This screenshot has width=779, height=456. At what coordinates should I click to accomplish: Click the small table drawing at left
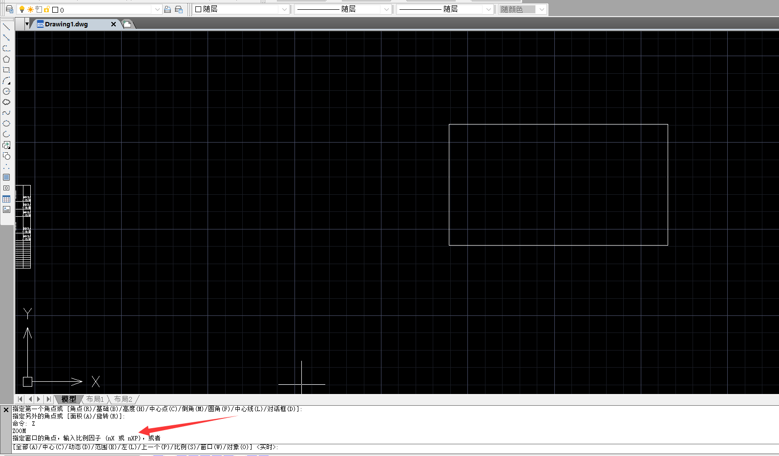tap(23, 227)
